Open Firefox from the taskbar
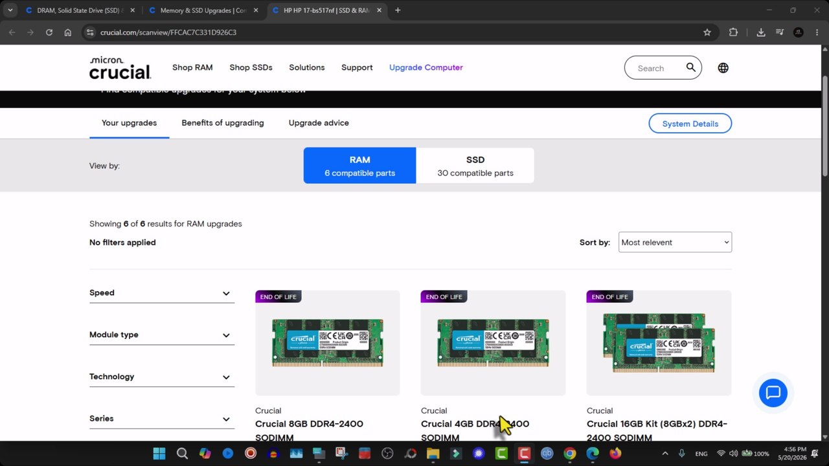829x466 pixels. coord(615,454)
